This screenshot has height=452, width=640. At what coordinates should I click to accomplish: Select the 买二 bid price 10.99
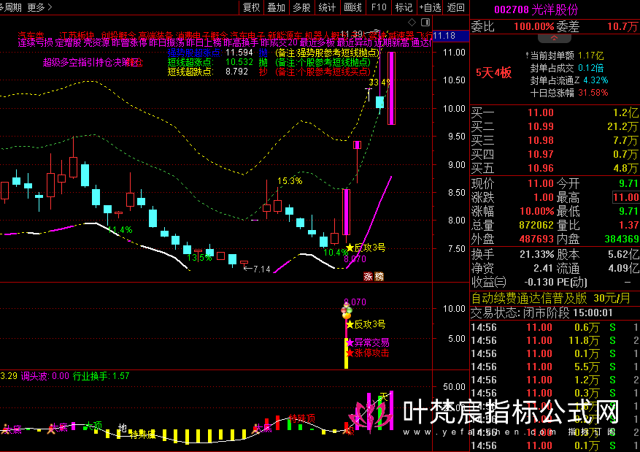click(541, 126)
